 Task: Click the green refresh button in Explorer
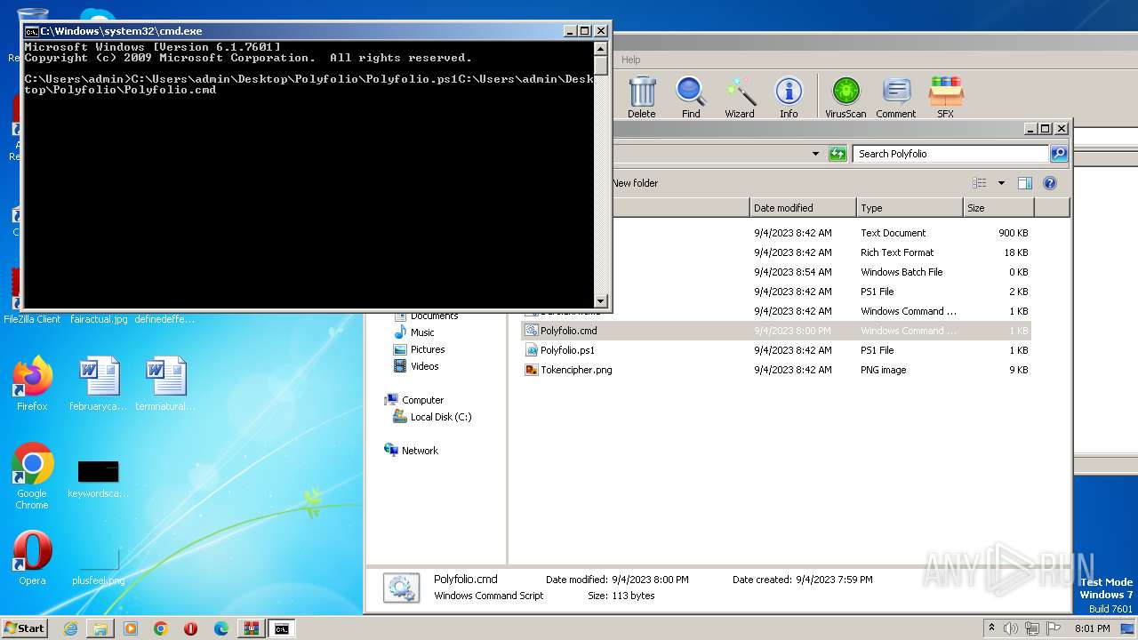837,154
